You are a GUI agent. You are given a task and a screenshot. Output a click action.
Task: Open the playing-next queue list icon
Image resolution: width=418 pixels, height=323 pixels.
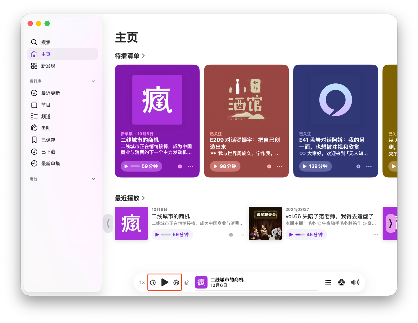[x=328, y=282]
